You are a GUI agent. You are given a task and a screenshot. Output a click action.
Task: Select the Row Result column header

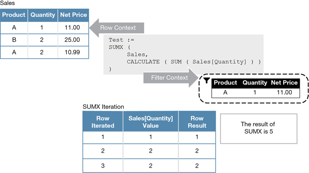[x=197, y=122]
